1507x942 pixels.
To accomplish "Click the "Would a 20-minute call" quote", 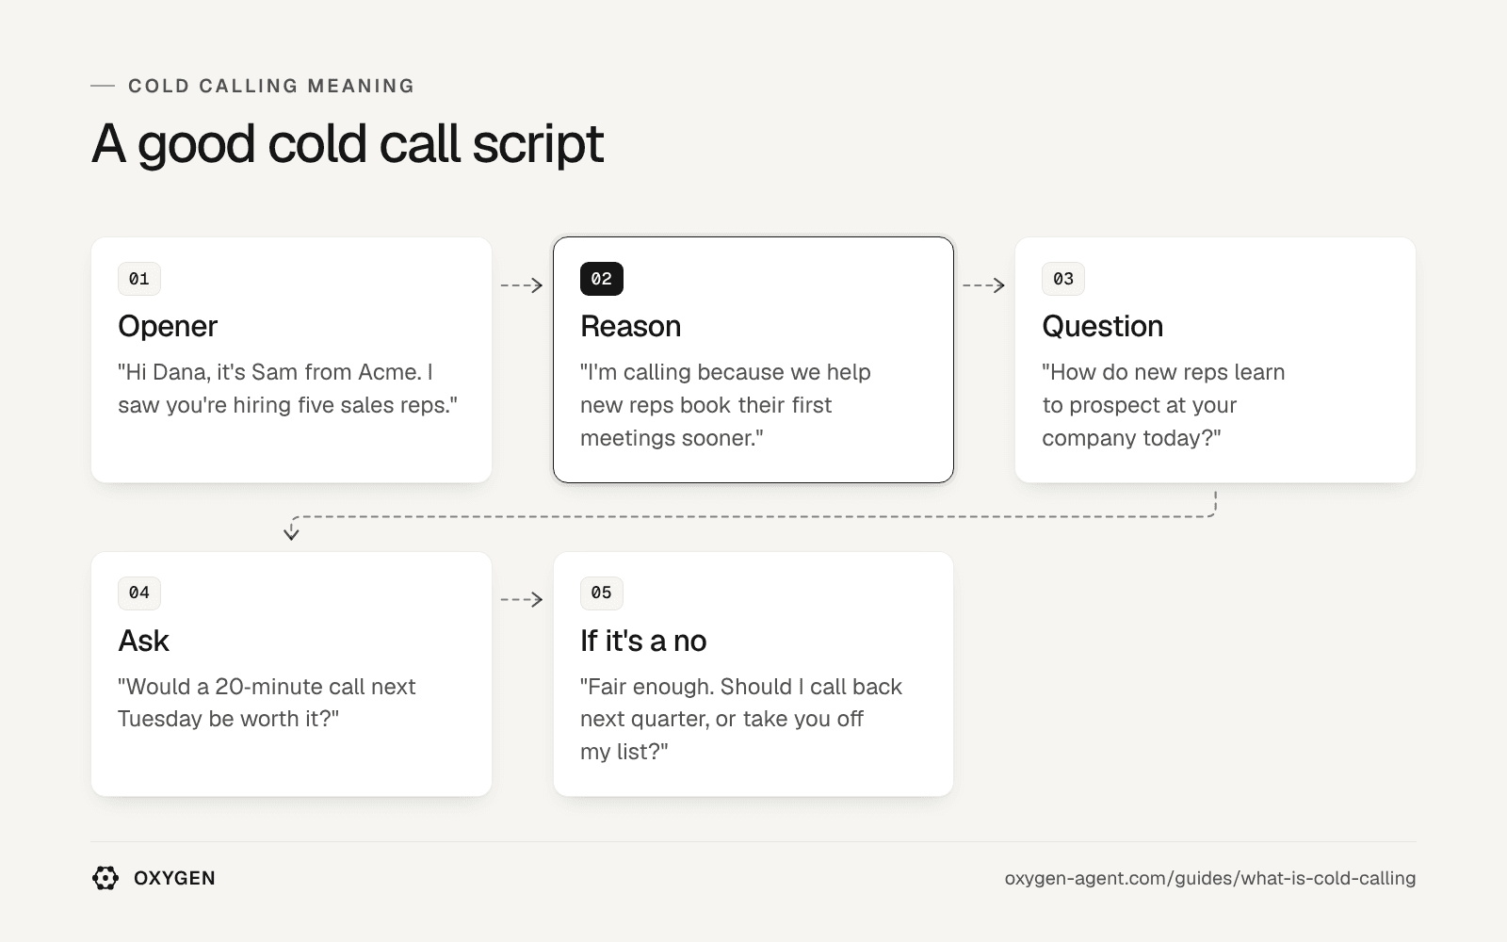I will pyautogui.click(x=267, y=703).
